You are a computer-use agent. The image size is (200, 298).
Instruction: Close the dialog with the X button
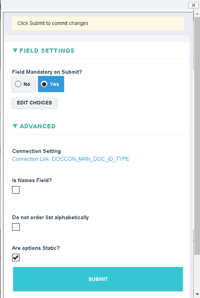[193, 5]
